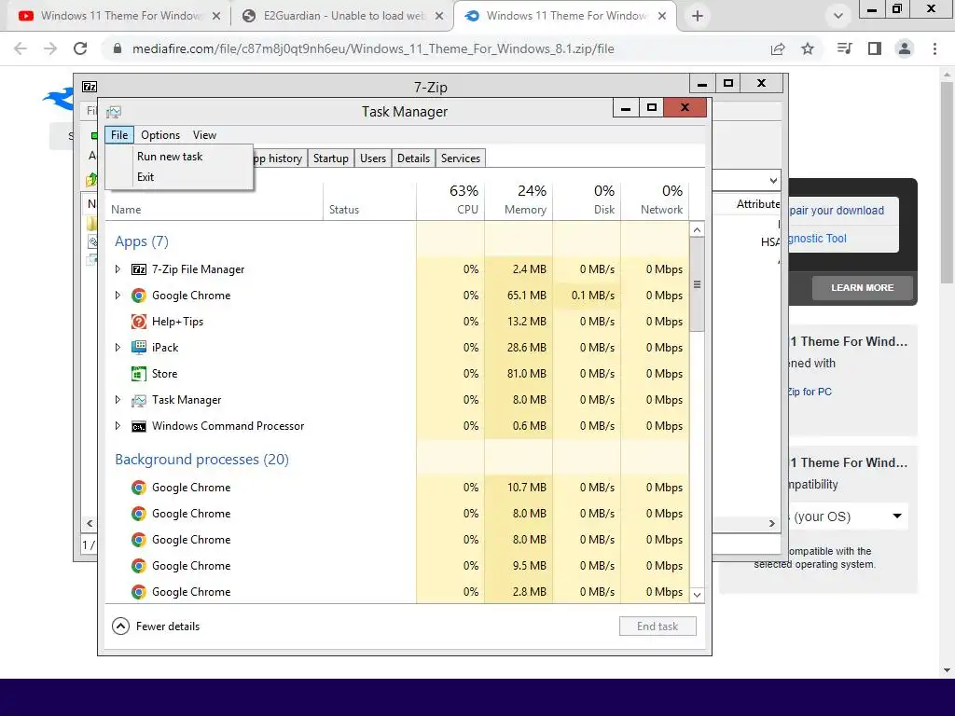Viewport: 955px width, 716px height.
Task: Click the End task button
Action: [x=657, y=626]
